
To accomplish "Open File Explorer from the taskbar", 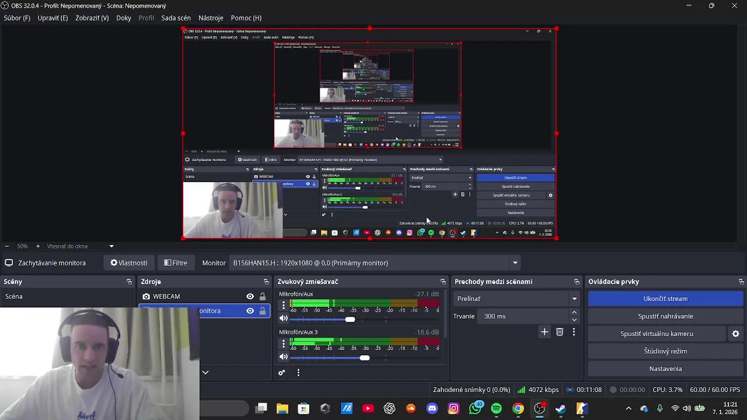I will point(282,408).
